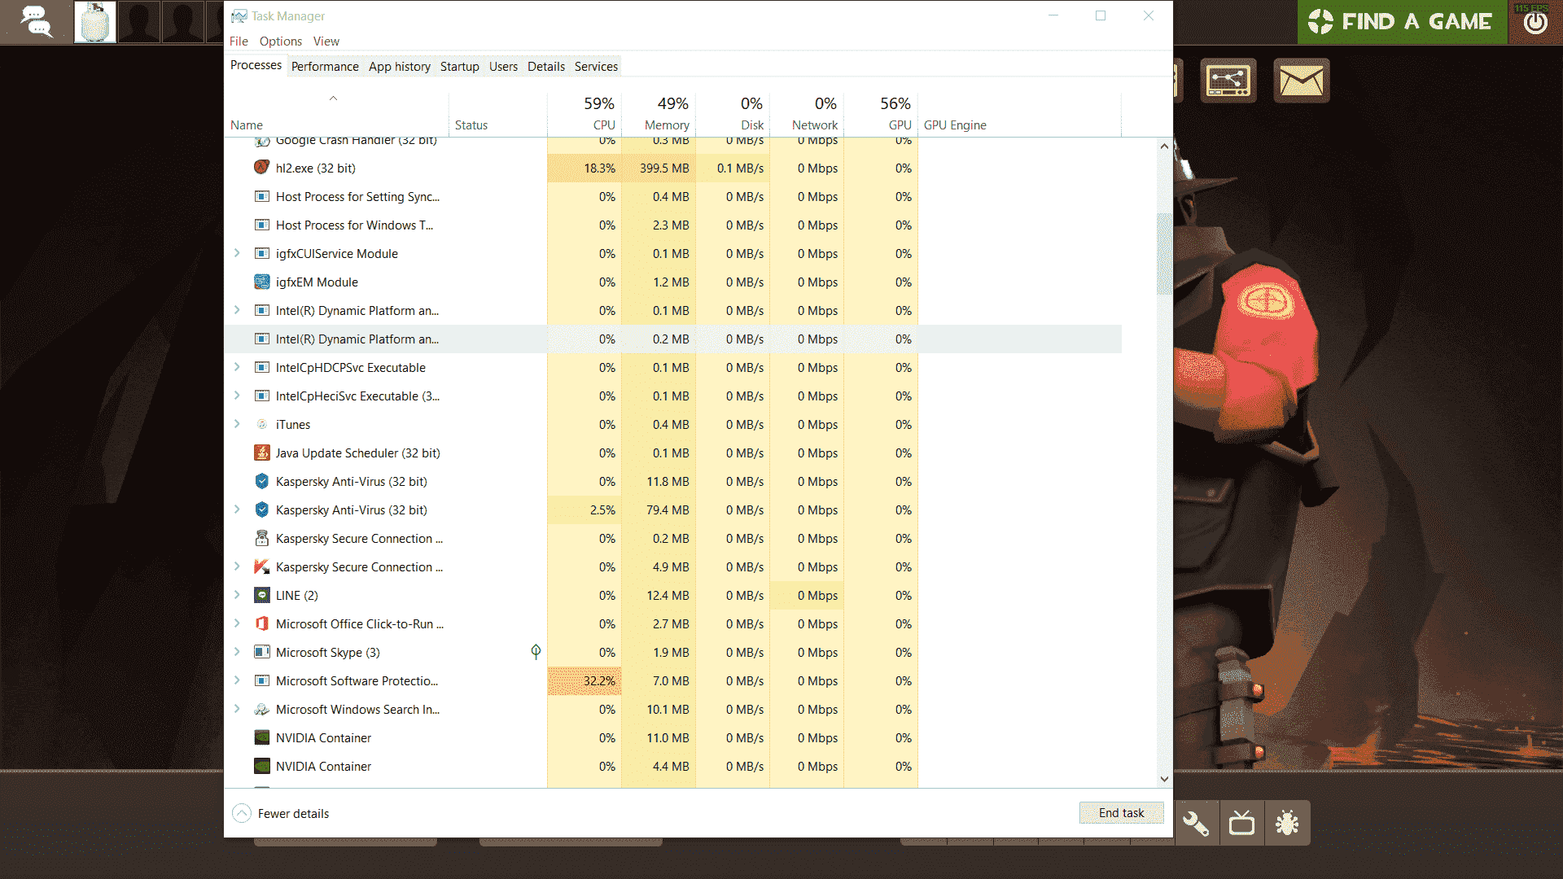Switch to the Services tab
1563x879 pixels.
(596, 67)
